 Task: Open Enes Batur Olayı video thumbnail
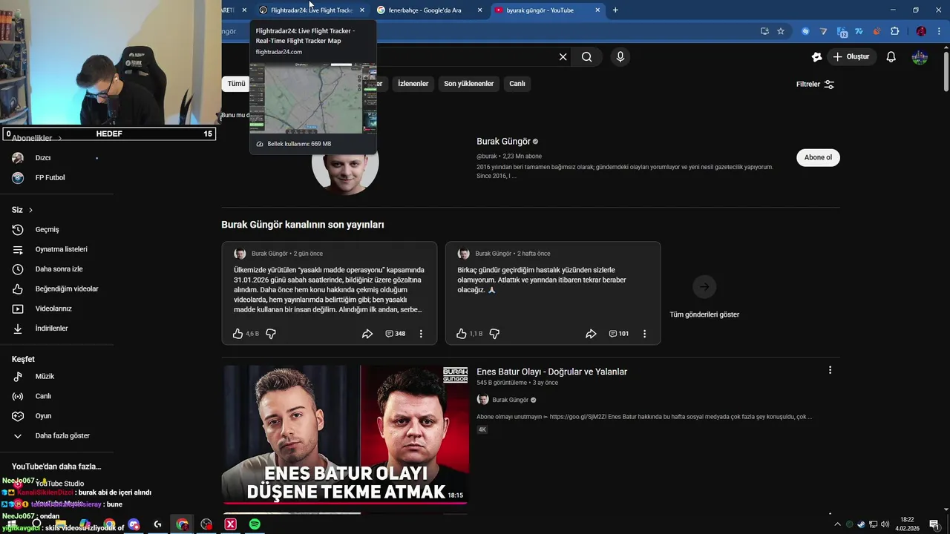(345, 435)
